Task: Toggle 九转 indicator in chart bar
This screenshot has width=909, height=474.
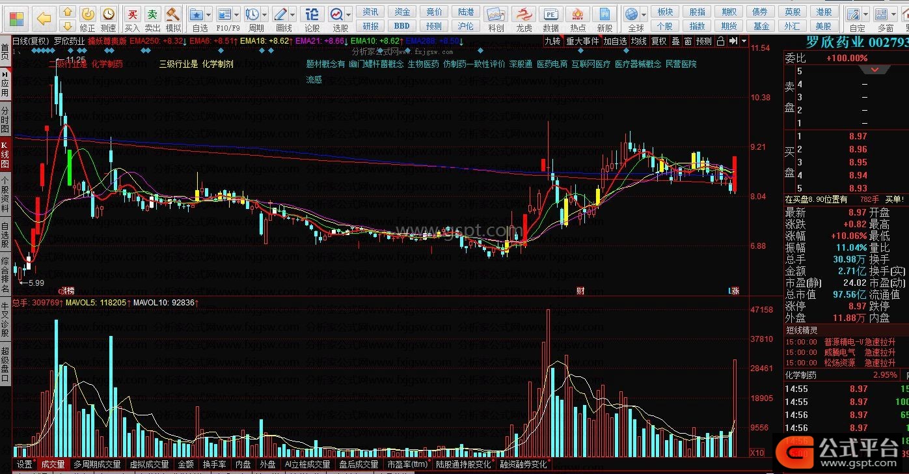Action: click(553, 41)
